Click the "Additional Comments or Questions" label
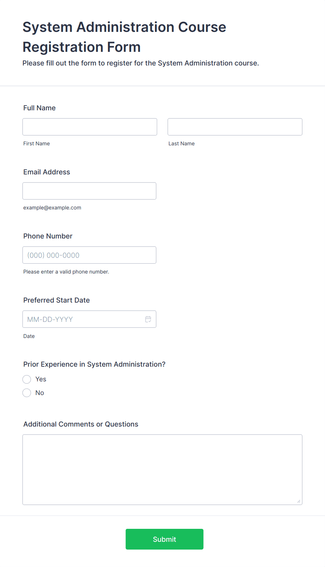 coord(81,424)
